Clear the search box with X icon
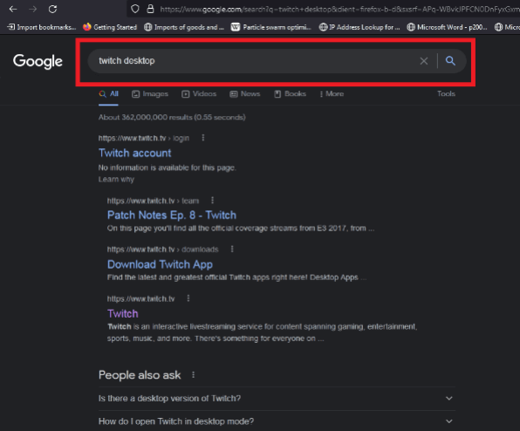520x431 pixels. (x=423, y=61)
